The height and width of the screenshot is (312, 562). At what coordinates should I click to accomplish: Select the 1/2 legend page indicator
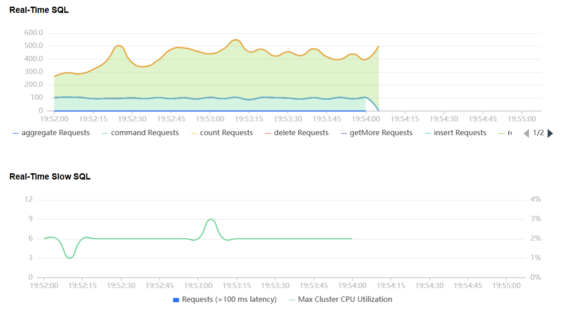[x=539, y=133]
